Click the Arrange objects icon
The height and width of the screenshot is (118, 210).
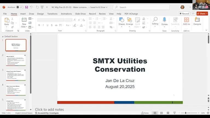click(129, 20)
